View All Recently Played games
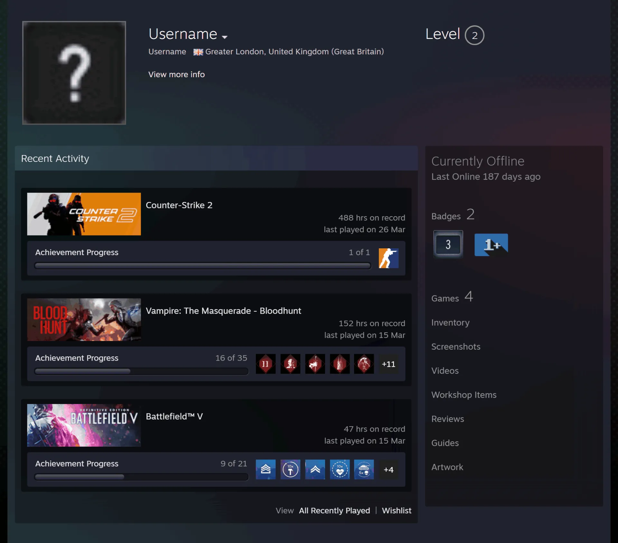Screen dimensions: 618x543 (334, 511)
